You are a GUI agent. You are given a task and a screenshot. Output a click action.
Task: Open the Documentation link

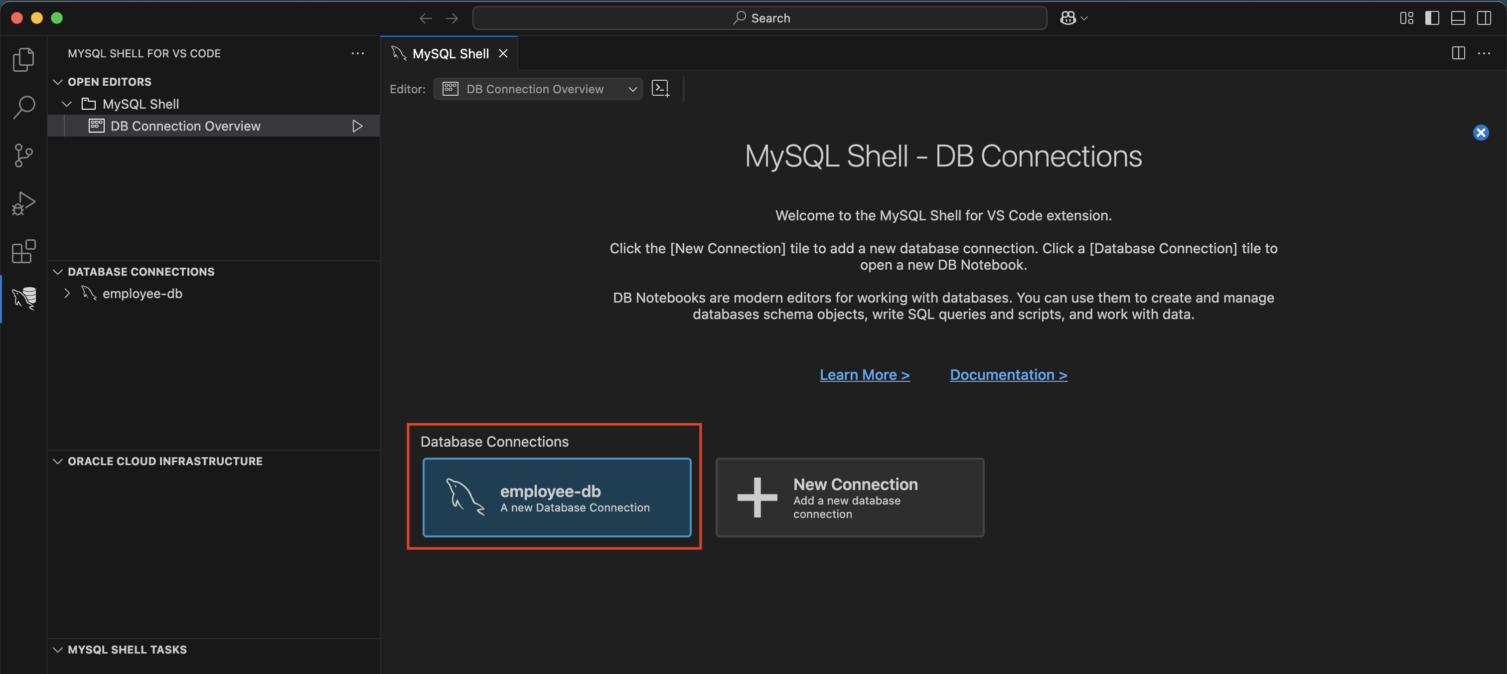coord(1008,375)
